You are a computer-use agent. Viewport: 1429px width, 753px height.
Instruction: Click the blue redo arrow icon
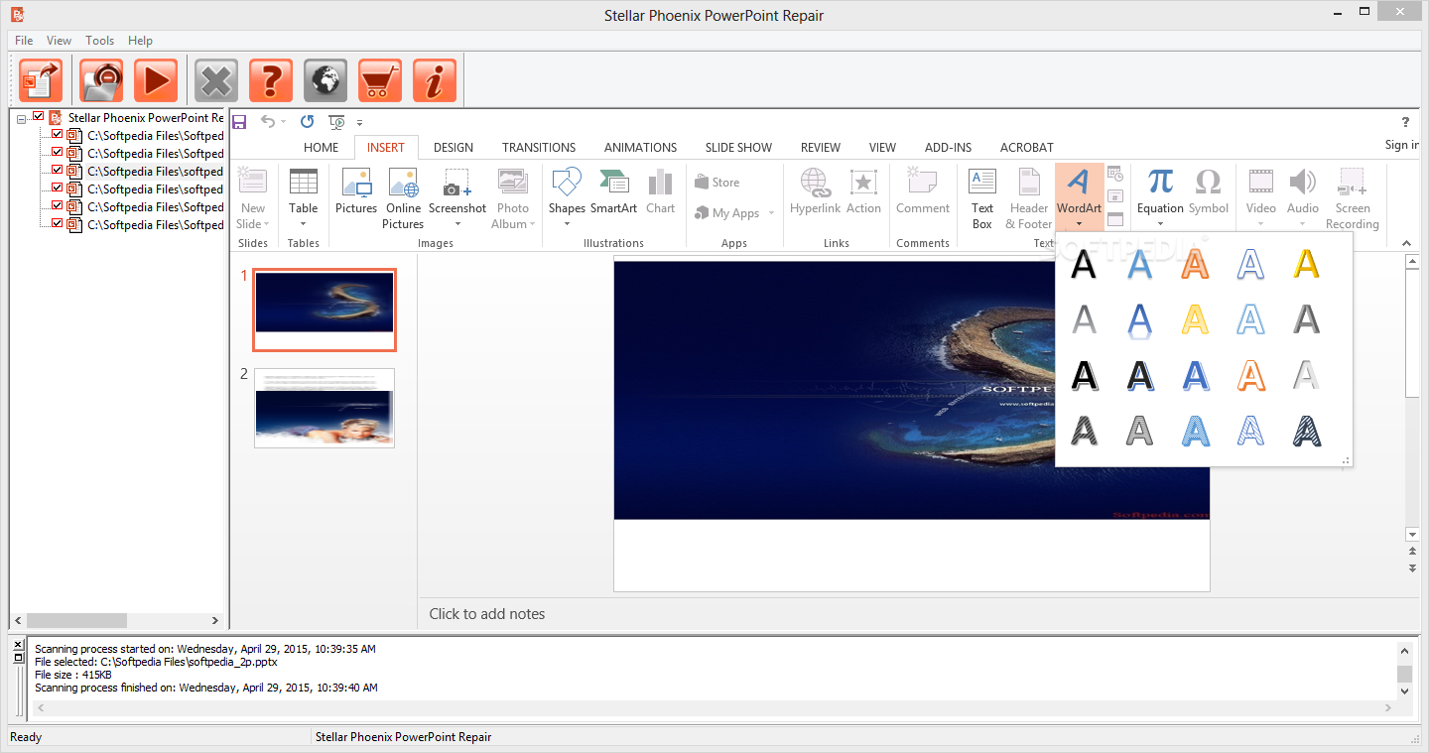[308, 122]
